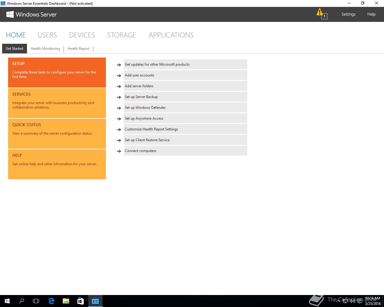Viewport: 384px width, 307px height.
Task: Select the QUICK STATUS category tile
Action: pyautogui.click(x=57, y=134)
